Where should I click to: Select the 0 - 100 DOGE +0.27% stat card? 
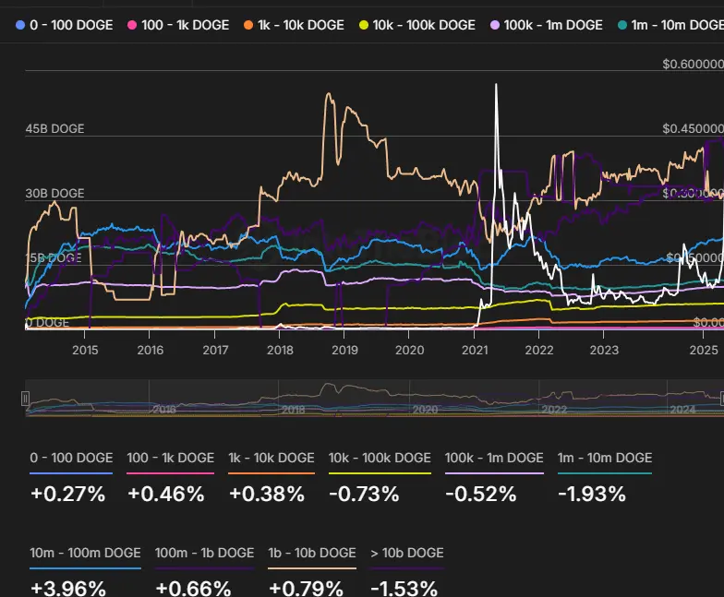point(71,477)
